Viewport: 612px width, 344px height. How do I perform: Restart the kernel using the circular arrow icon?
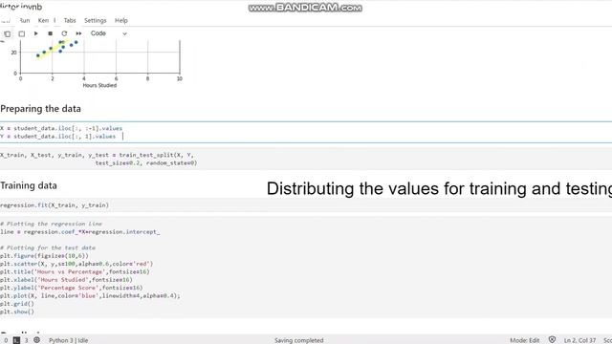pyautogui.click(x=64, y=33)
